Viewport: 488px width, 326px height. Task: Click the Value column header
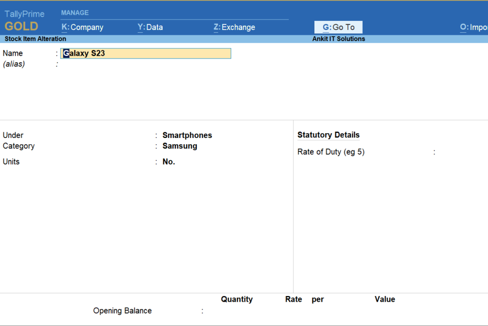click(x=385, y=299)
